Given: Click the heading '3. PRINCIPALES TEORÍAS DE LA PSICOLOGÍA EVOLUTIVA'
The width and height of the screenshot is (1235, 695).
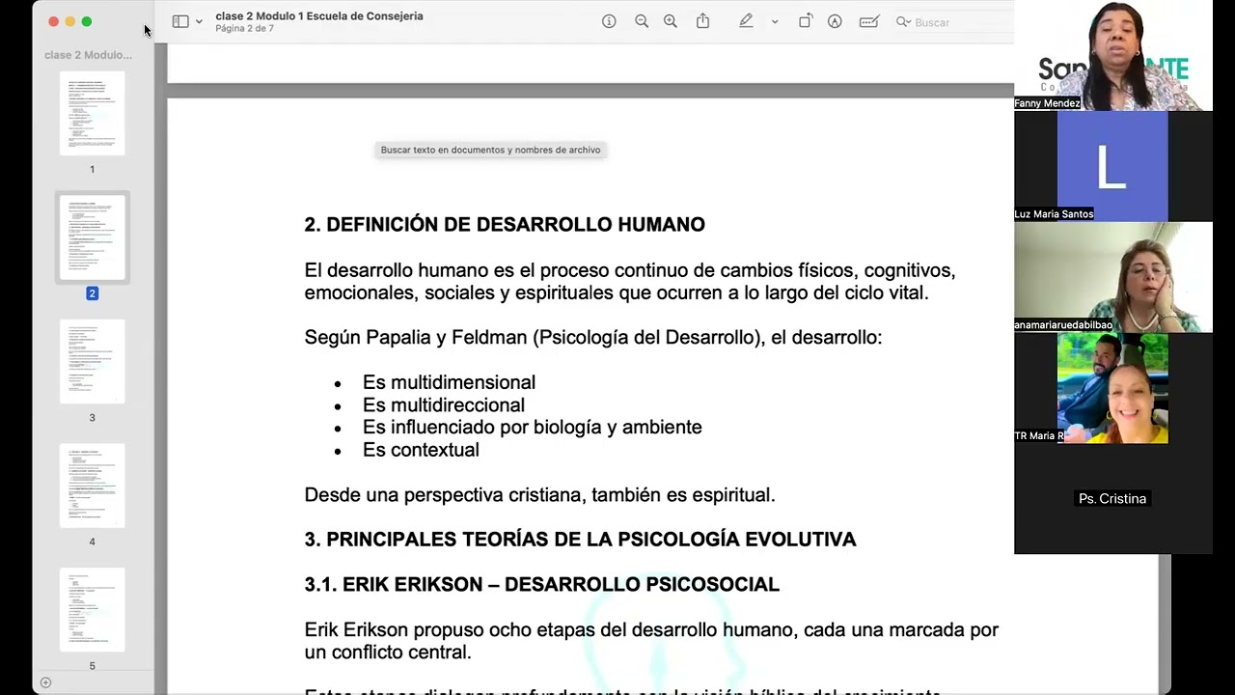Looking at the screenshot, I should click(580, 540).
